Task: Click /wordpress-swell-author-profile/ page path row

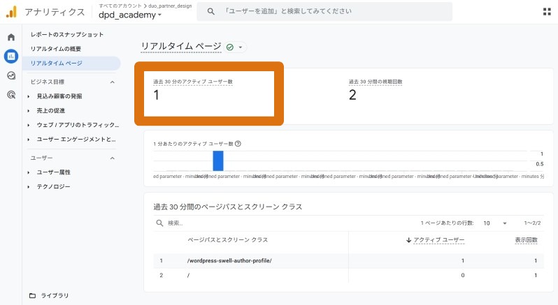Action: coord(229,260)
